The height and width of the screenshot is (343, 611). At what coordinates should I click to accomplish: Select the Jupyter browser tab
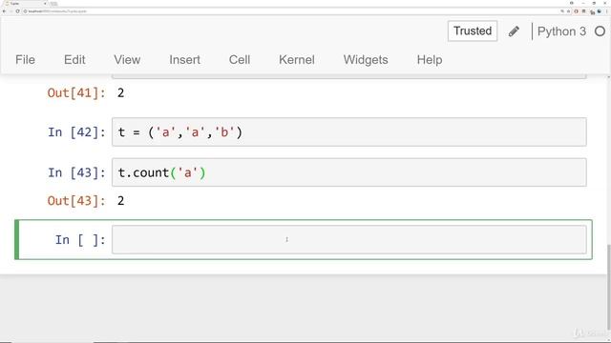click(x=25, y=4)
